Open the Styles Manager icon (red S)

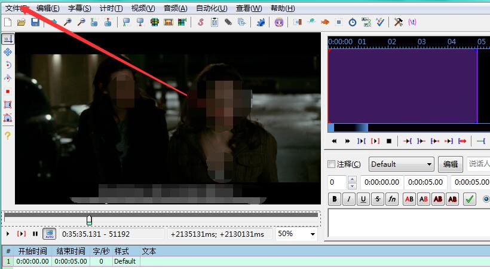click(x=200, y=23)
